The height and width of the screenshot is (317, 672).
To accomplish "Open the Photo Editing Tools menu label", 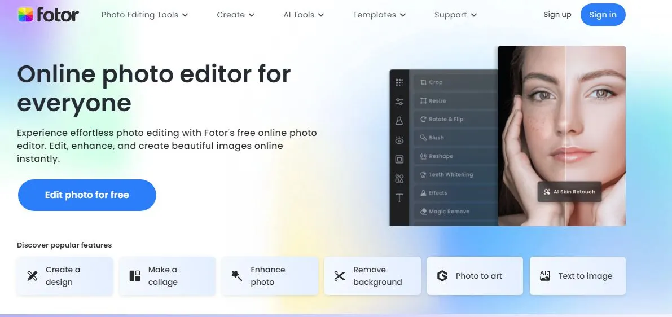I will (140, 15).
